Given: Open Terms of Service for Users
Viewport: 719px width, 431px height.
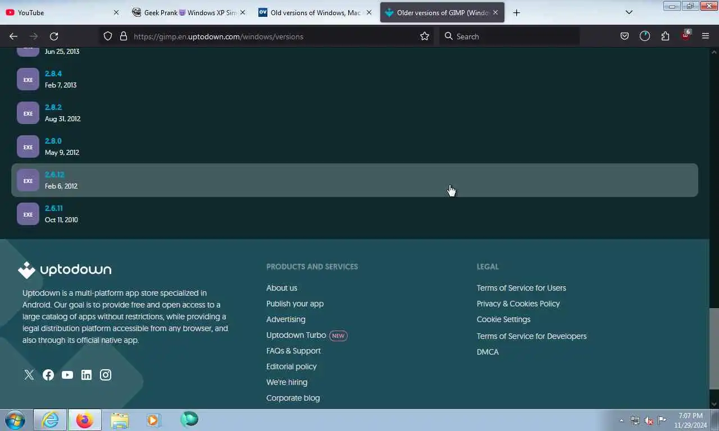Looking at the screenshot, I should [x=521, y=288].
